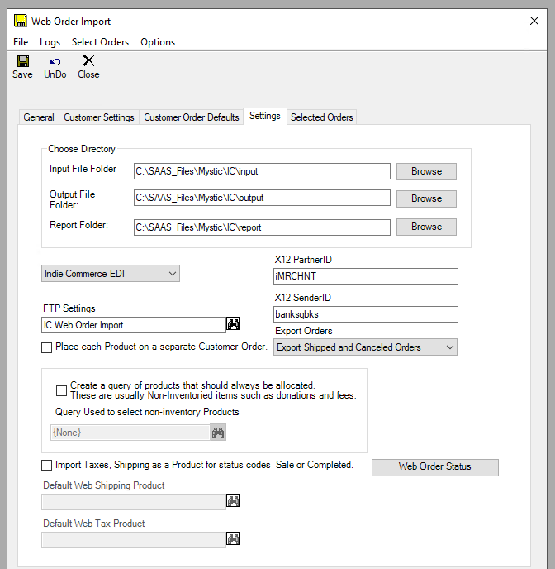The width and height of the screenshot is (555, 569).
Task: Check the always-allocated products query checkbox
Action: [x=62, y=390]
